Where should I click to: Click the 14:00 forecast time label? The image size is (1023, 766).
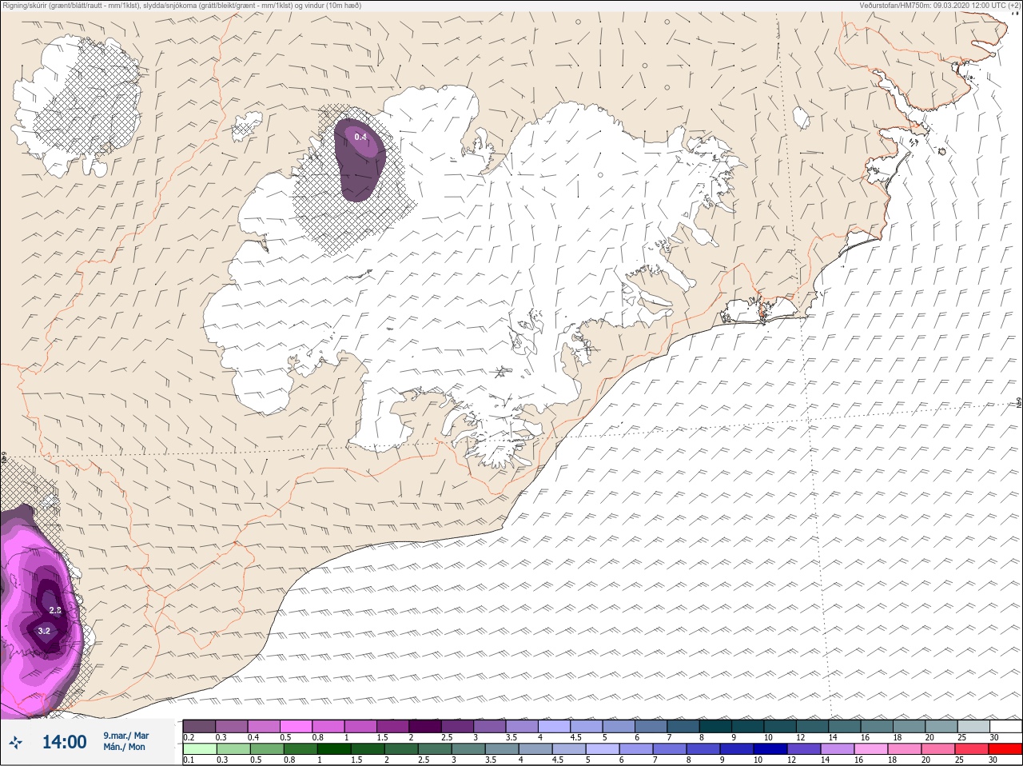64,742
